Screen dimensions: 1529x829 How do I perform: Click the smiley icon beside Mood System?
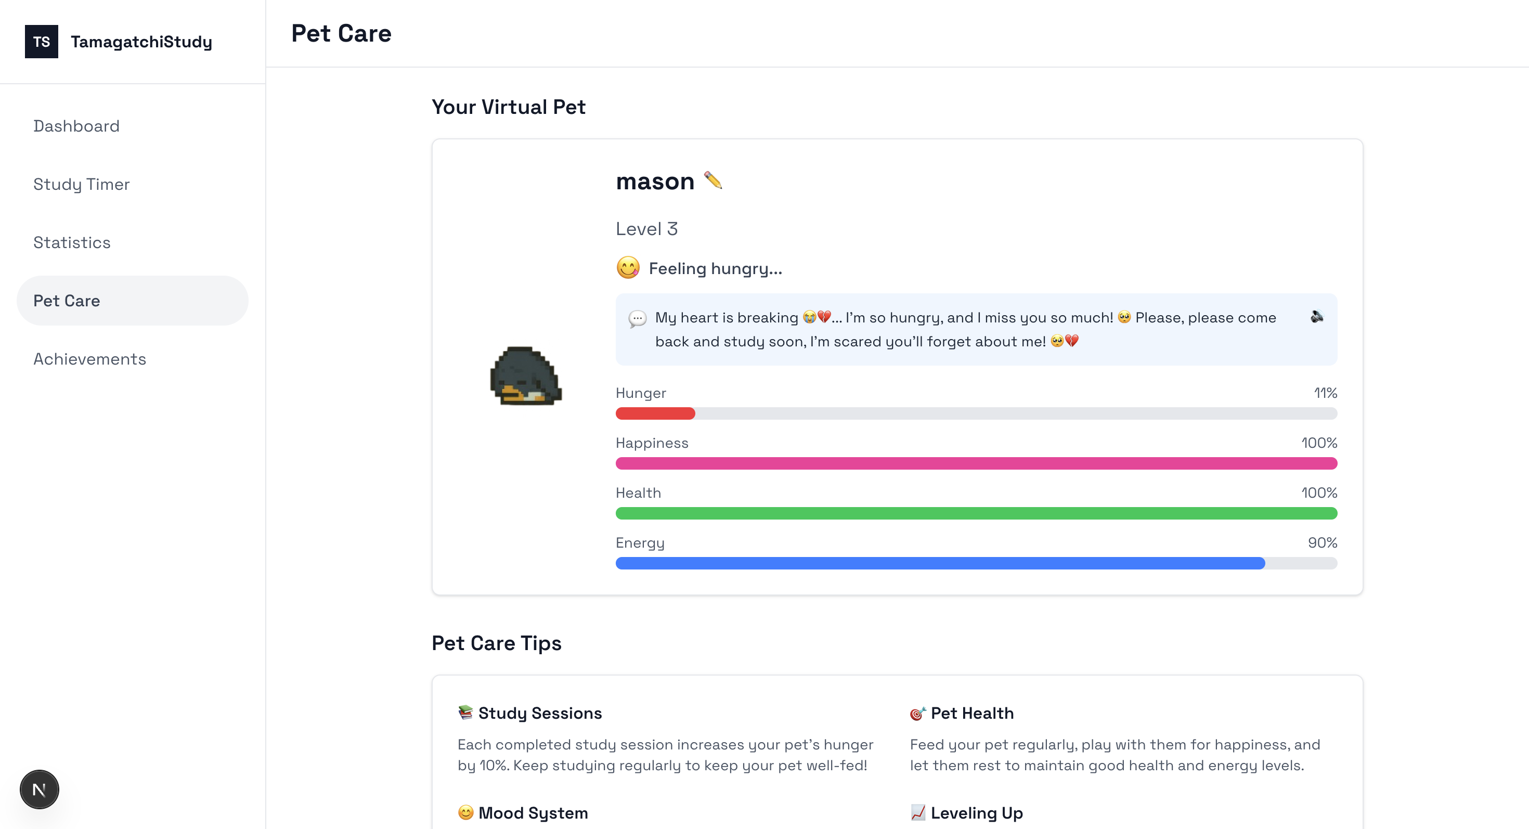click(x=466, y=812)
